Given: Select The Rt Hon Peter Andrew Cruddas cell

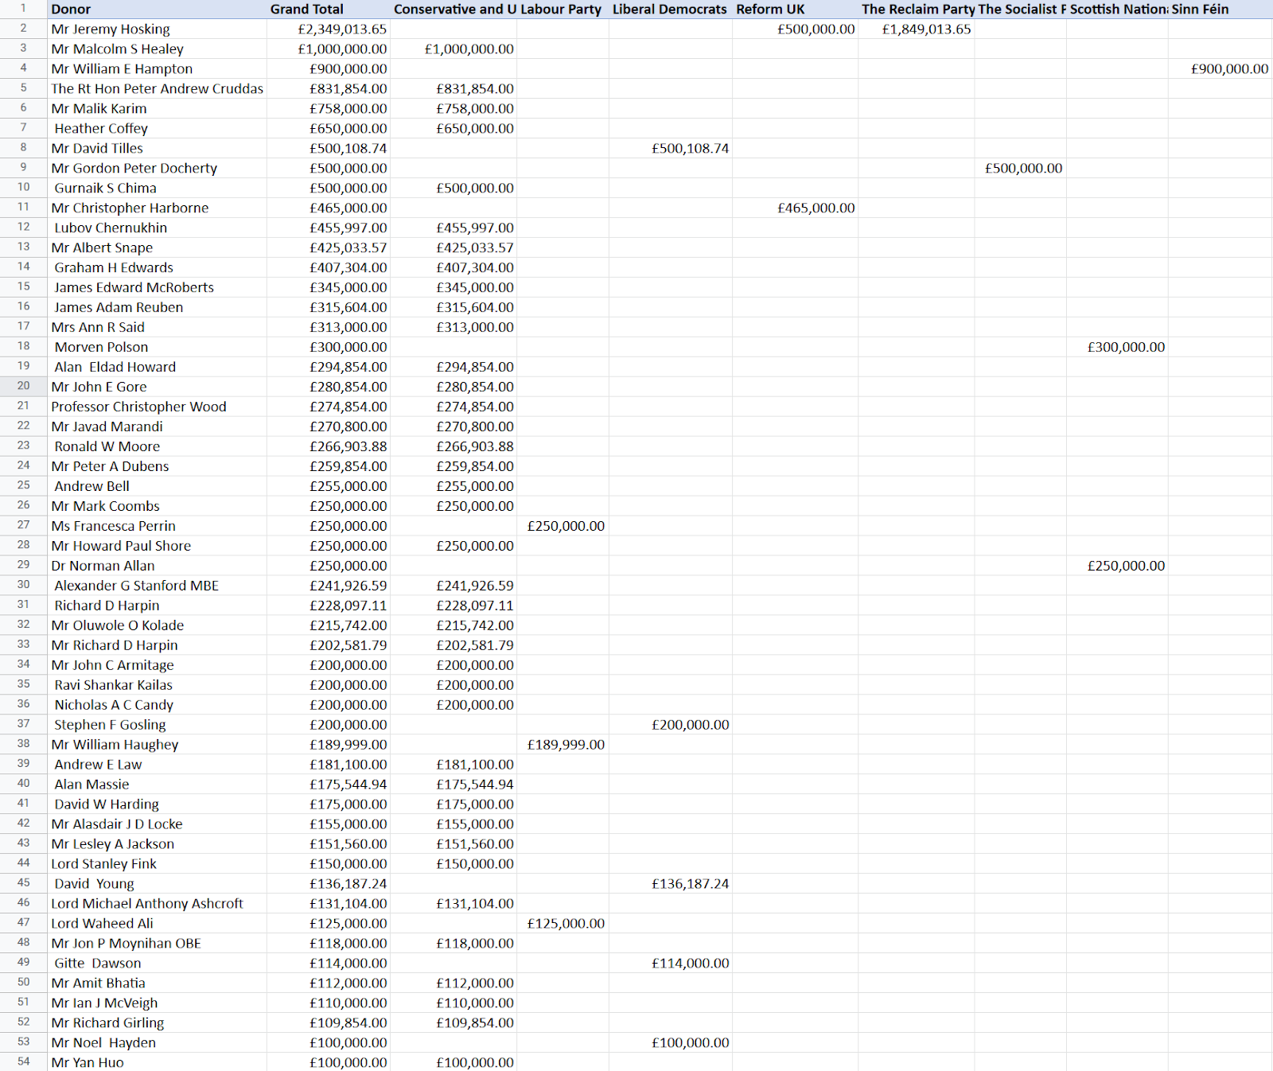Looking at the screenshot, I should 157,89.
